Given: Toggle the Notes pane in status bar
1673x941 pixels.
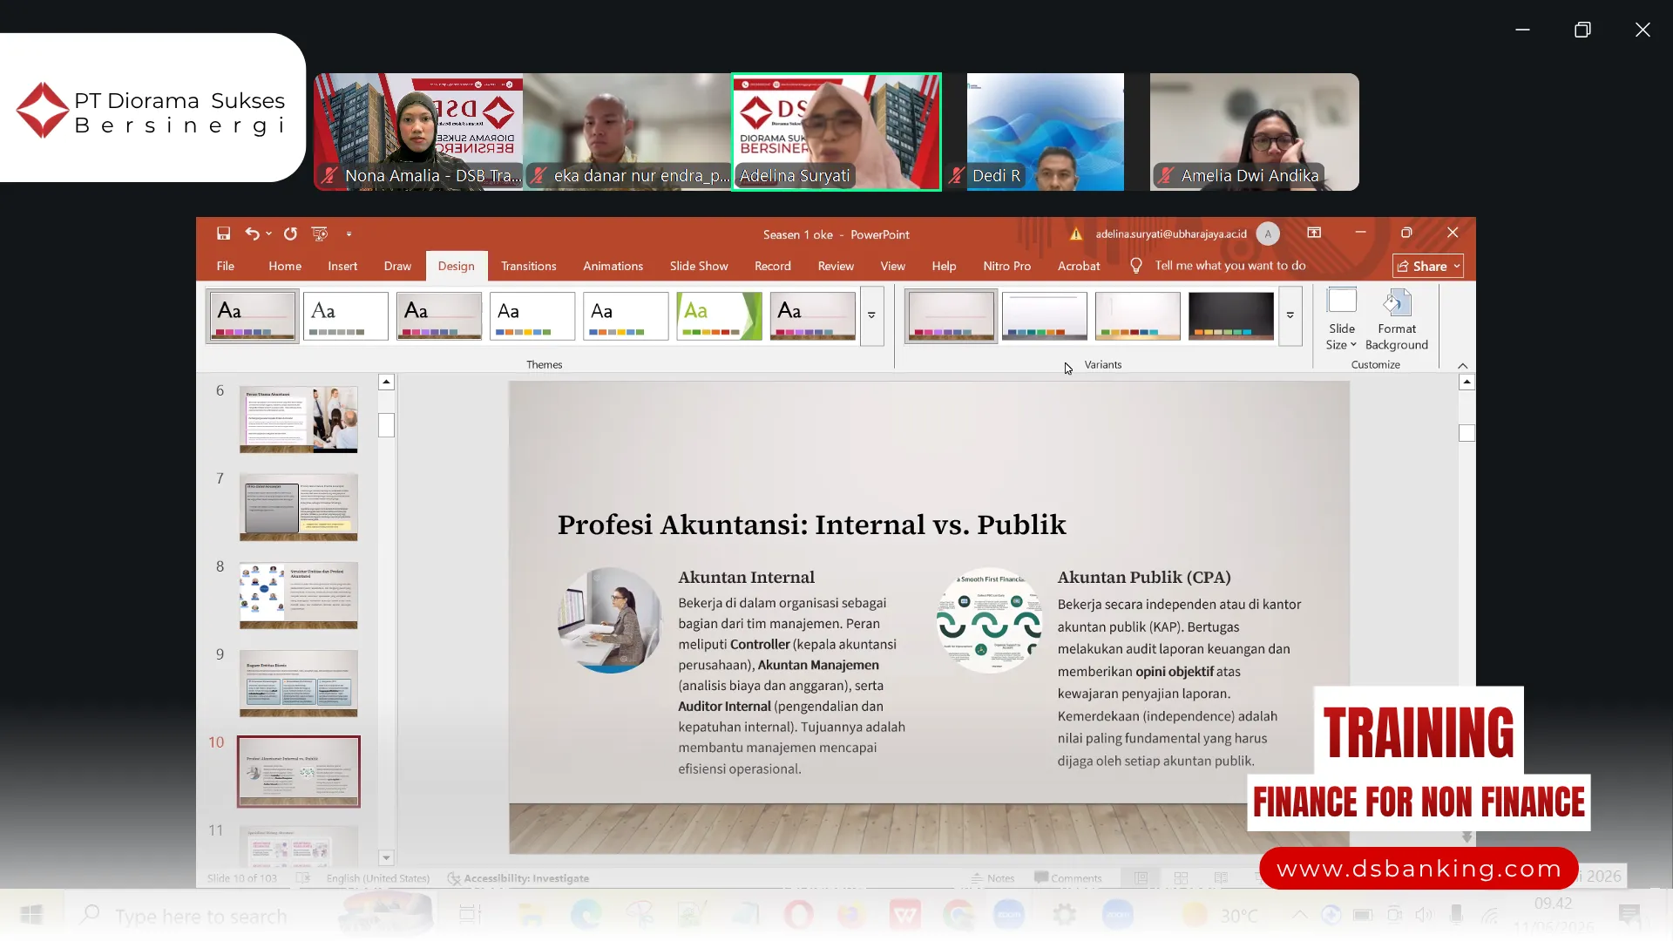Looking at the screenshot, I should [993, 878].
